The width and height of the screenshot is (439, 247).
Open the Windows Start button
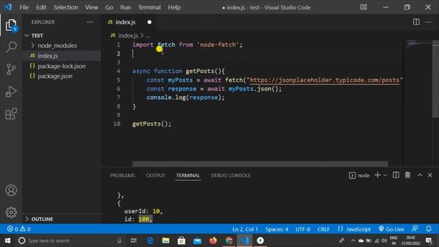coord(8,241)
